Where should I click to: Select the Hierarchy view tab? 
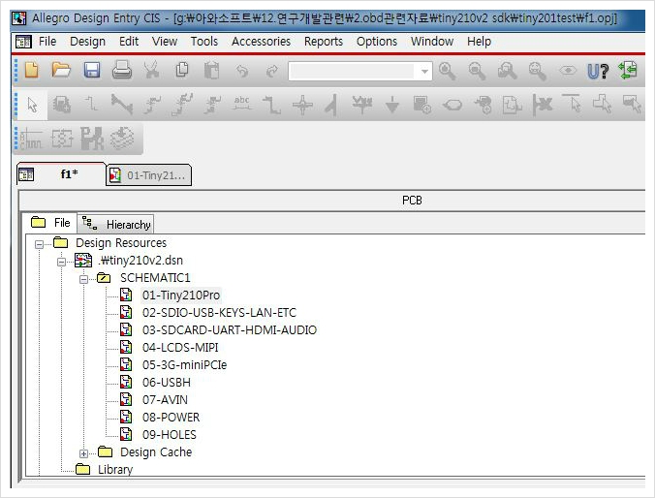[x=115, y=225]
